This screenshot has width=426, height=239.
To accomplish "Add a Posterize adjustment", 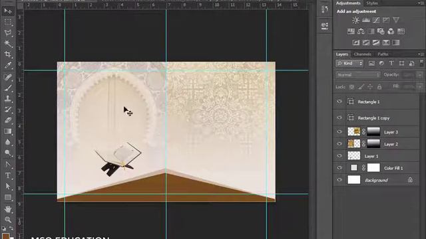I will (366, 42).
